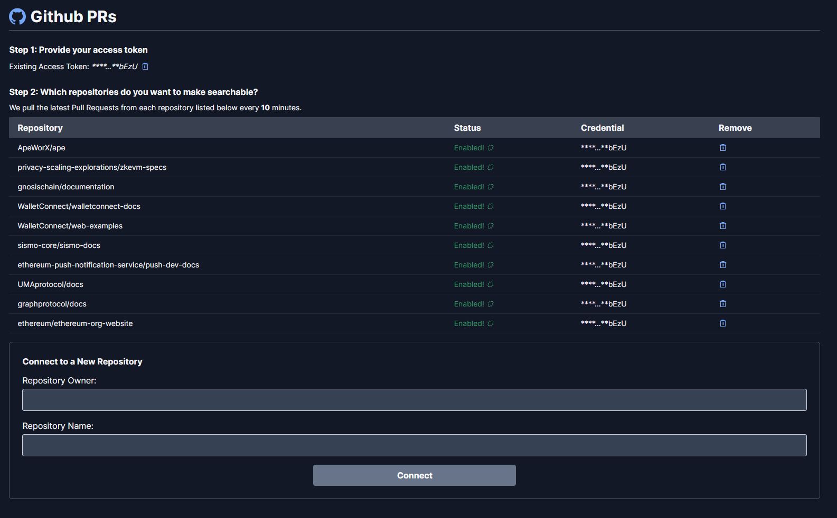Click Enabled! status for graphprotocol/docs
The image size is (837, 518).
[x=469, y=304]
